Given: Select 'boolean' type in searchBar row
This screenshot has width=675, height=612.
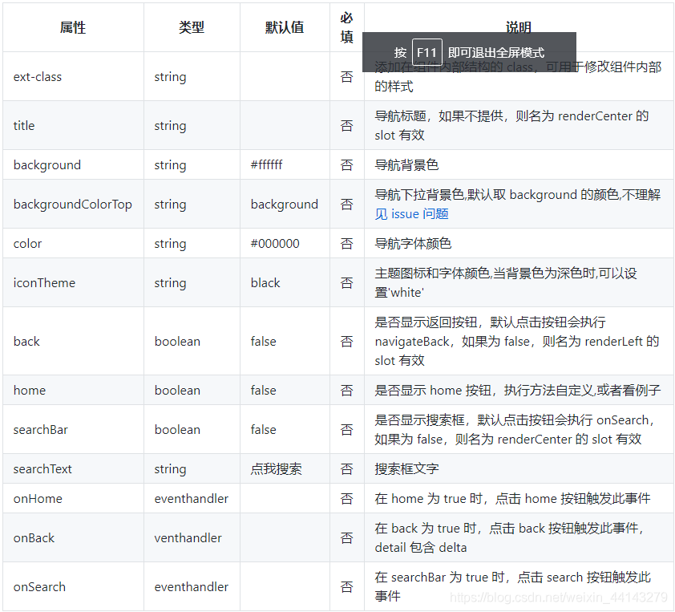Looking at the screenshot, I should click(x=177, y=429).
